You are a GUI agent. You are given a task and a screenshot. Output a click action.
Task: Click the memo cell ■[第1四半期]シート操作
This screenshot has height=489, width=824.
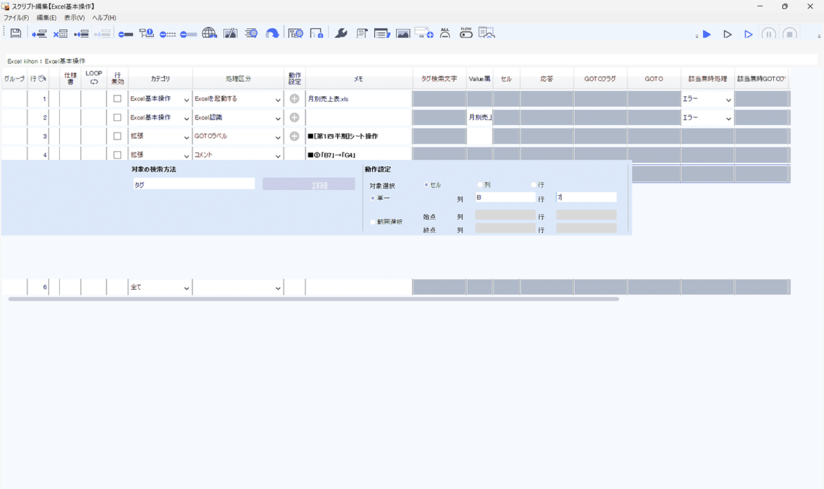click(358, 136)
